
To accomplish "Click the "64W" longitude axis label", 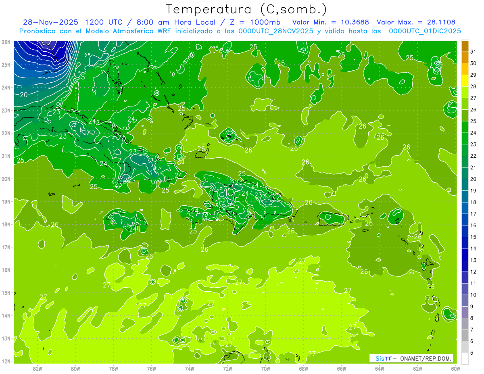I will click(x=380, y=368).
